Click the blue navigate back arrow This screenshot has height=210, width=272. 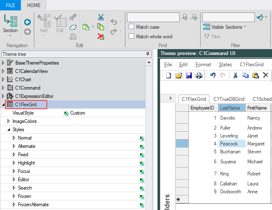pyautogui.click(x=28, y=22)
